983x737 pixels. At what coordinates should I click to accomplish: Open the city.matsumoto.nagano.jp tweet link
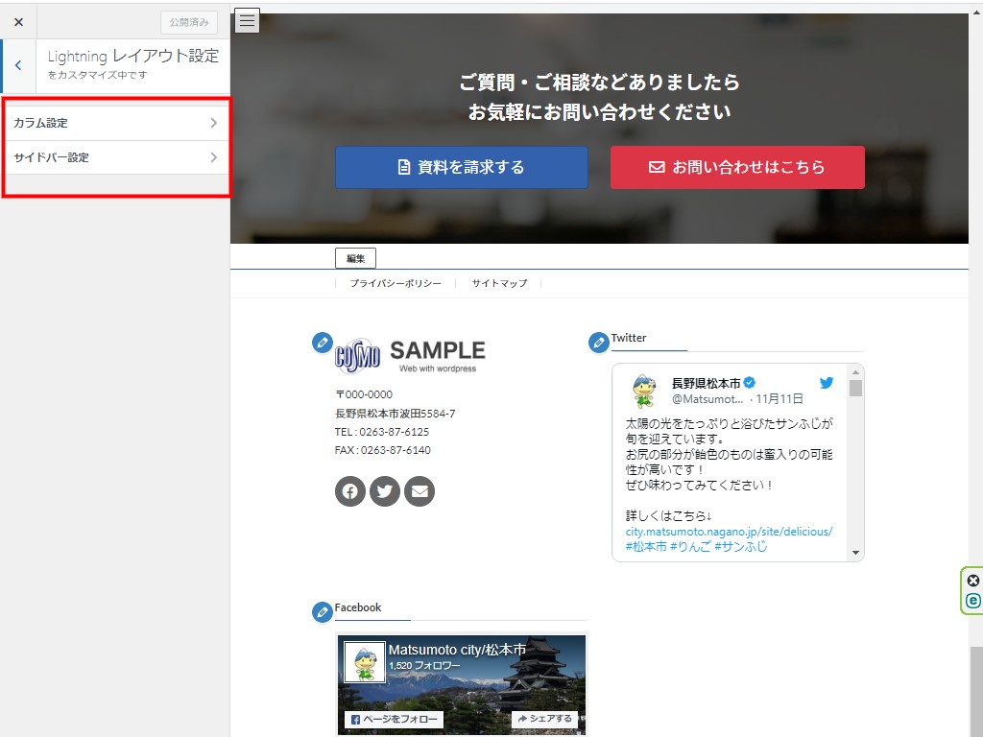(x=729, y=531)
